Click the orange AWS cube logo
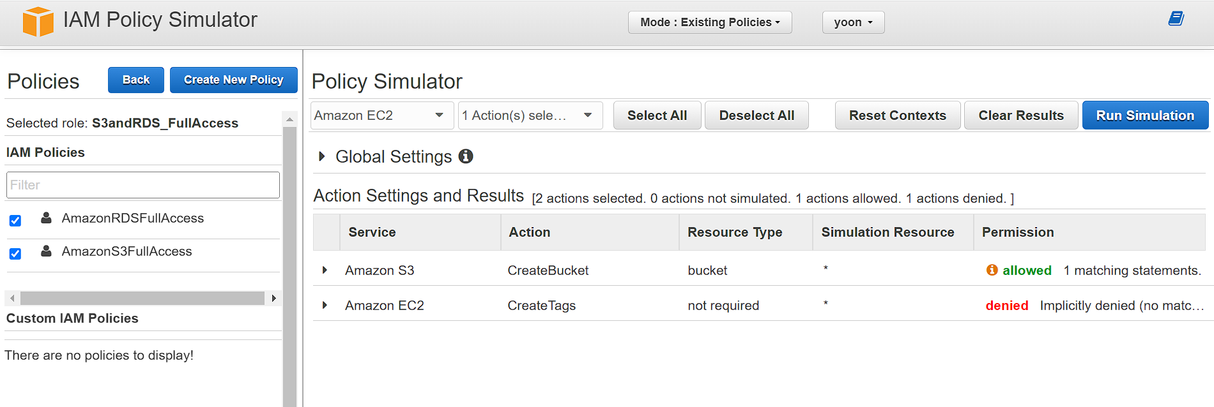Image resolution: width=1214 pixels, height=407 pixels. [38, 22]
